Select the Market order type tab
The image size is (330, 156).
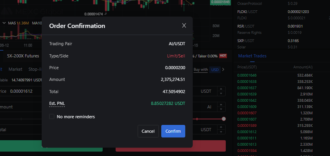(x=15, y=69)
